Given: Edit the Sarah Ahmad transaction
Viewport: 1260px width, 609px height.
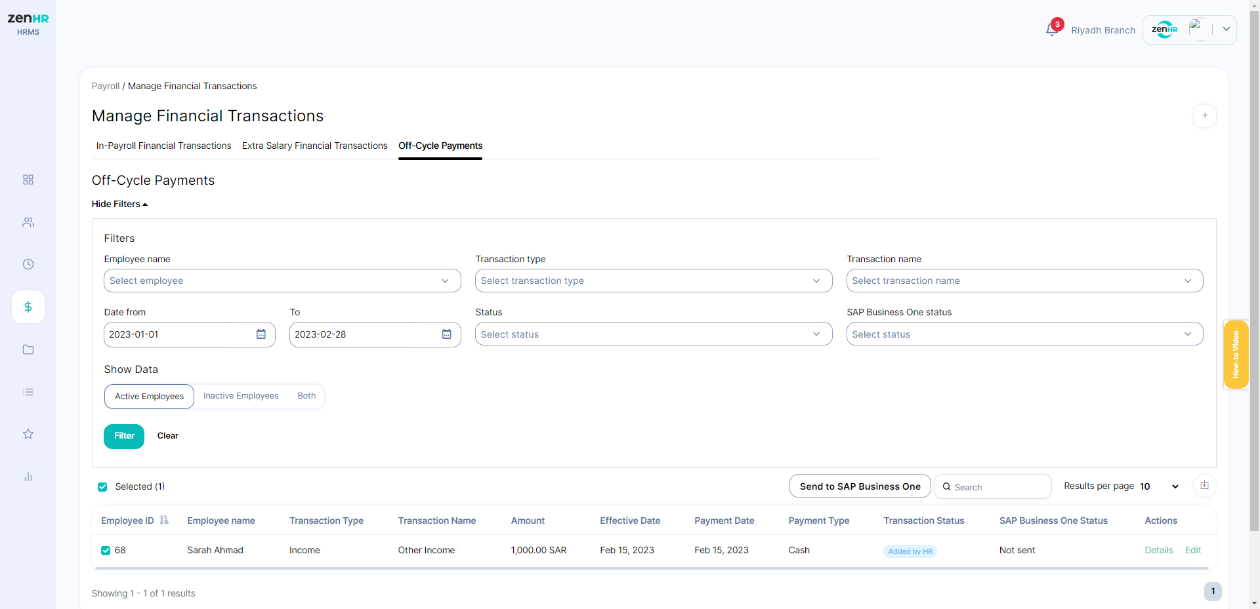Looking at the screenshot, I should coord(1193,550).
